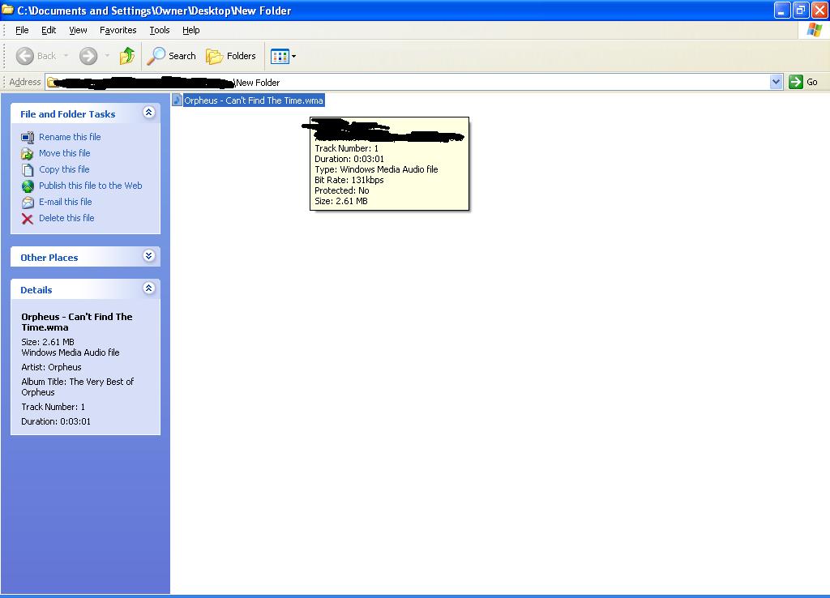Click the 'Size: 2.61 MB' text in Details panel
Screen dimensions: 830x598
coord(48,342)
